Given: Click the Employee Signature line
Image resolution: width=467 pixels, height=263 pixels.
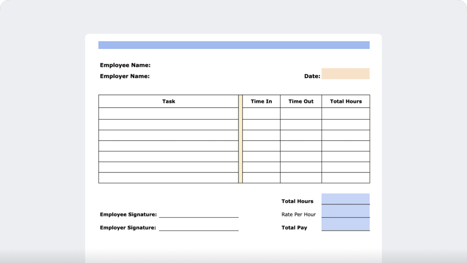Looking at the screenshot, I should click(198, 215).
